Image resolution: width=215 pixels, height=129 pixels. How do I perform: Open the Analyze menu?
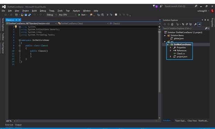[x=76, y=11]
